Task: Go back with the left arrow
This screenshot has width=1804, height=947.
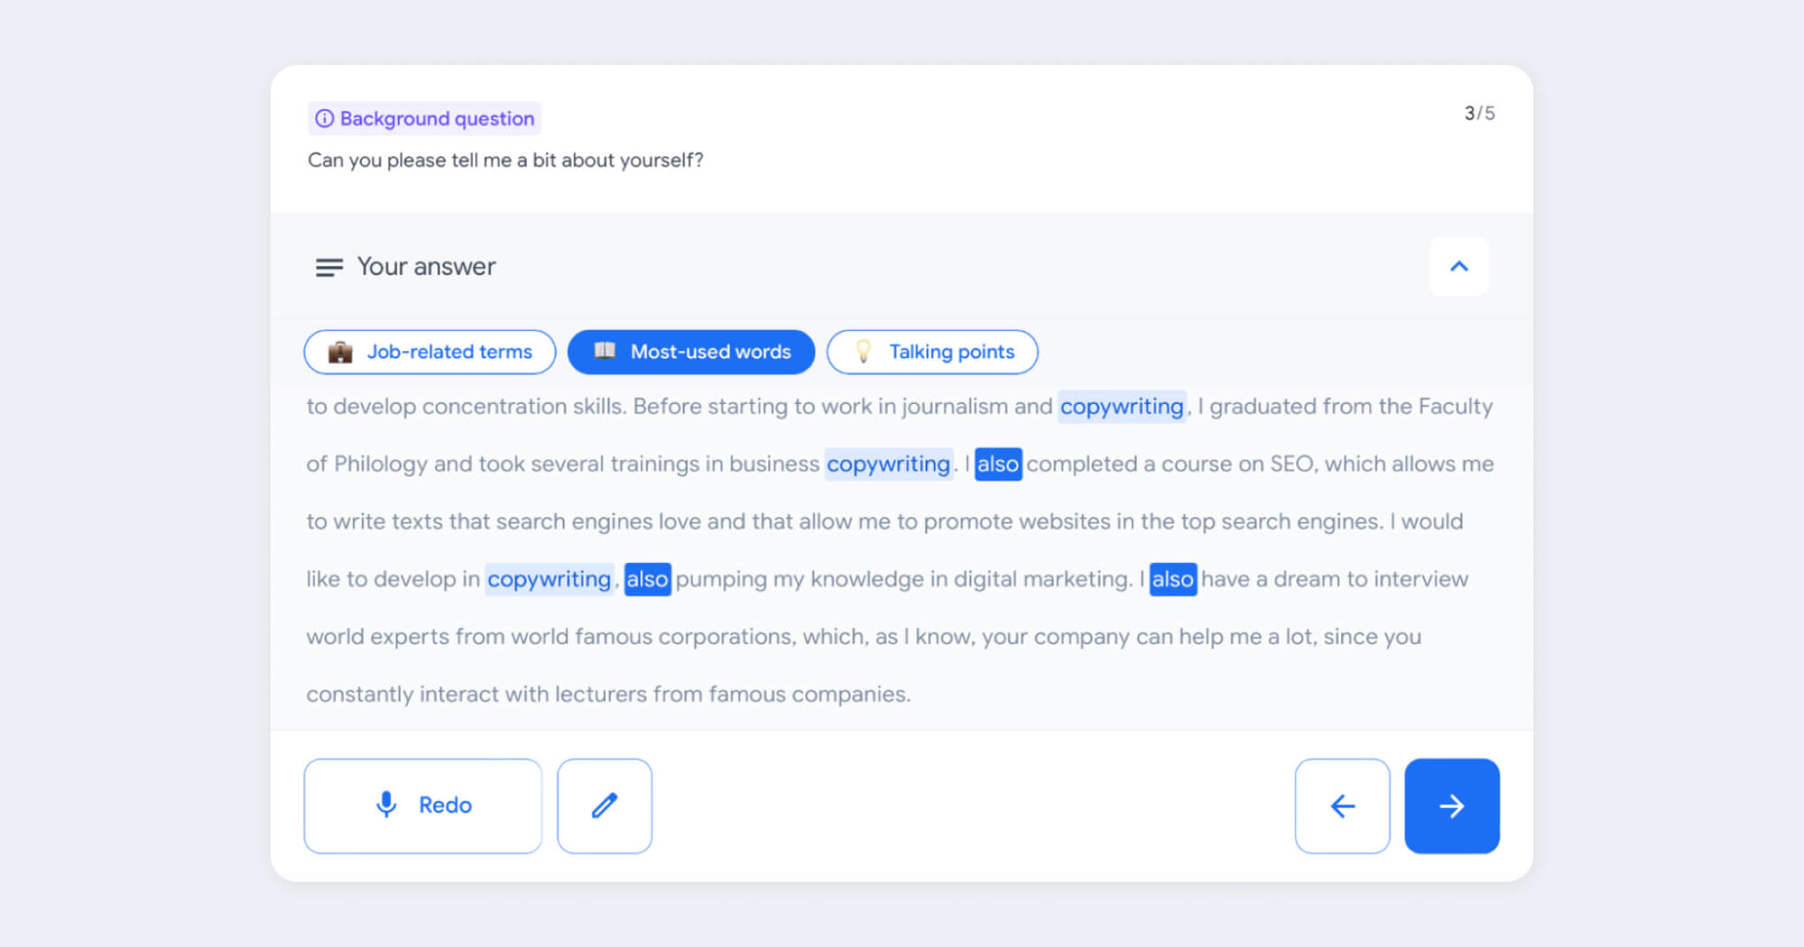Action: coord(1342,805)
